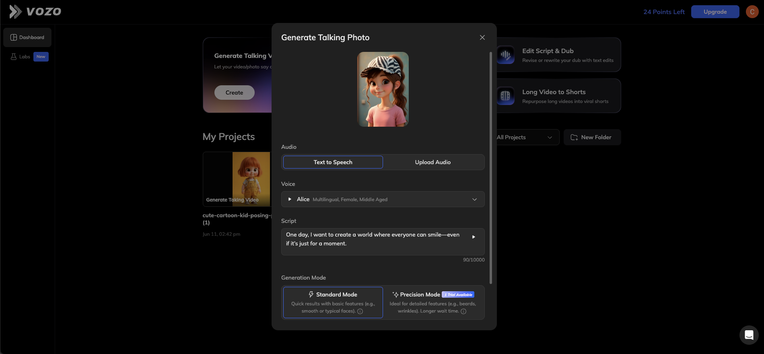Image resolution: width=764 pixels, height=354 pixels.
Task: Click the Vozo logo icon
Action: click(x=15, y=12)
